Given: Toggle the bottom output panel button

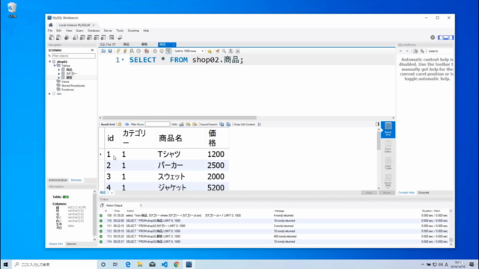Looking at the screenshot, I should 446,37.
